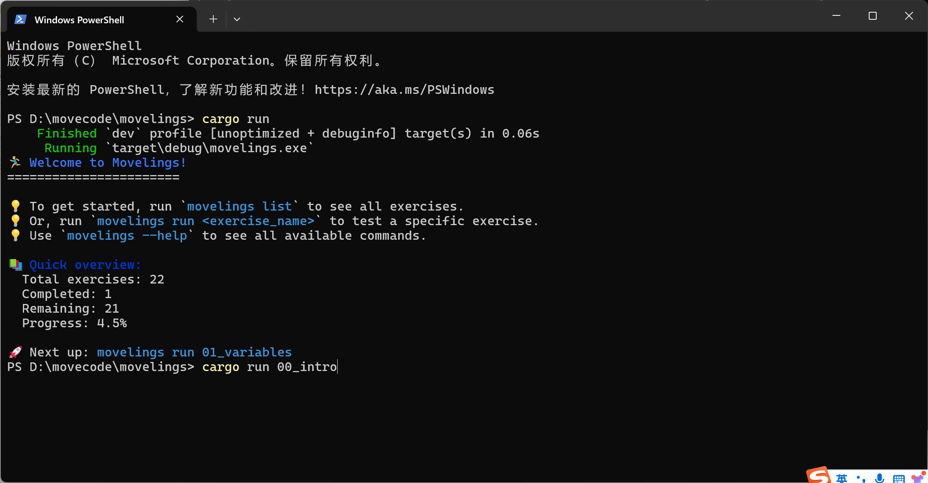The image size is (928, 483).
Task: Click the 'Welcome to Movelings!' heading
Action: (107, 162)
